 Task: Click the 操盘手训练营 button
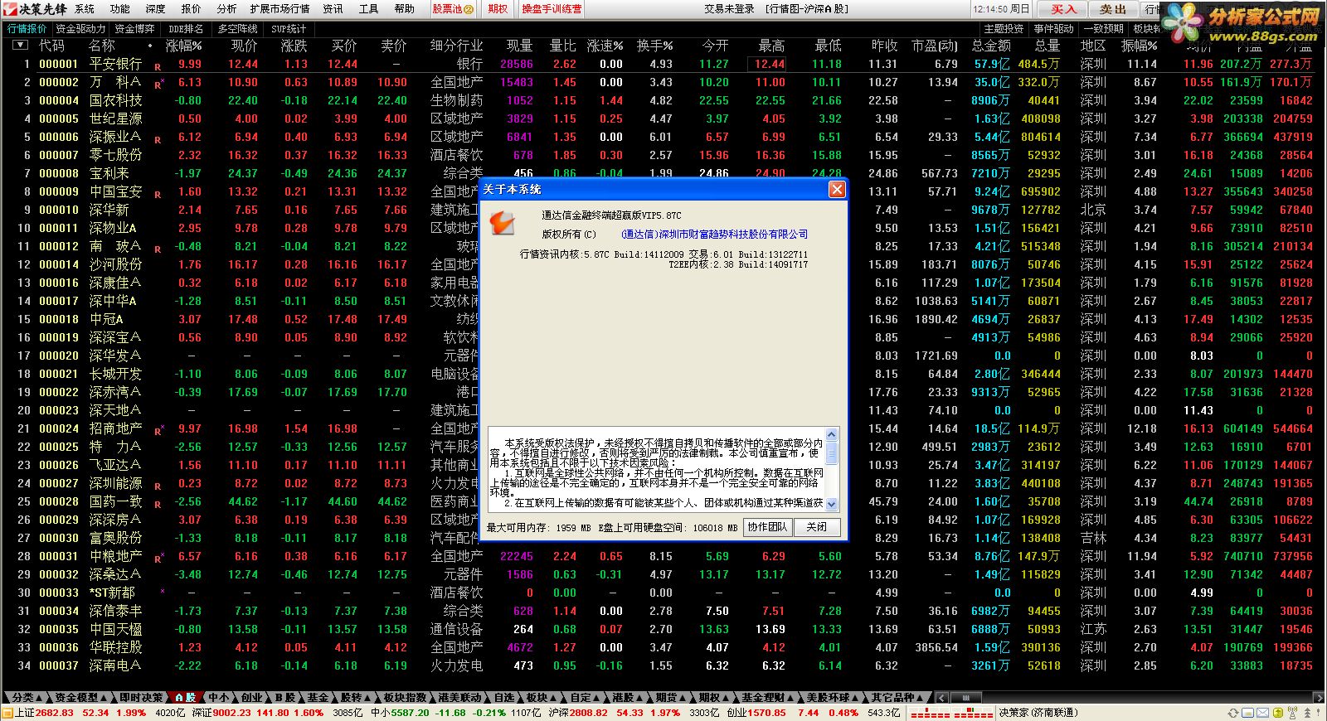[x=552, y=9]
